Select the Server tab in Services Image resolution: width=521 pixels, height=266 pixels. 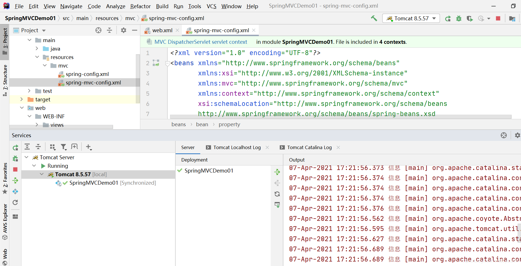(x=188, y=147)
